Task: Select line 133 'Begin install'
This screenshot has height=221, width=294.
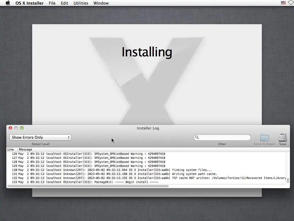Action: tap(146, 182)
